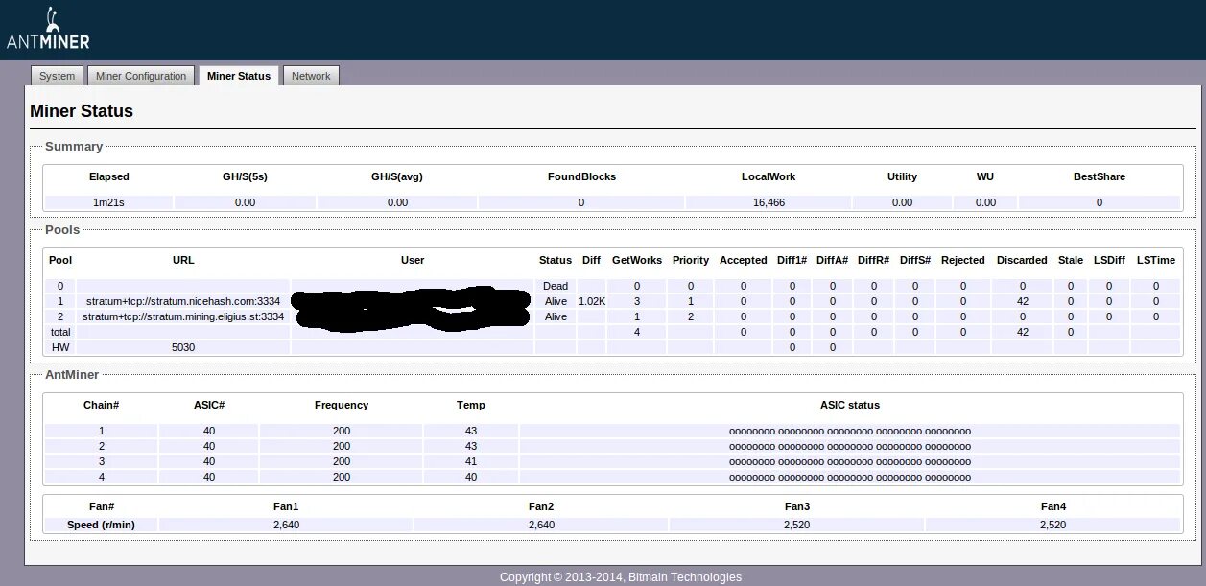Click the GH/S(5s) column header
This screenshot has height=586, width=1206.
[x=245, y=176]
